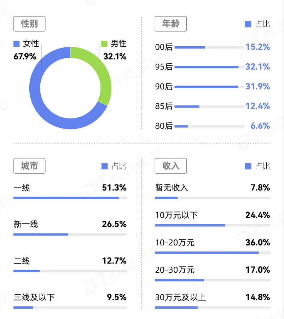Click the 新一线 city progress bar

pyautogui.click(x=70, y=234)
